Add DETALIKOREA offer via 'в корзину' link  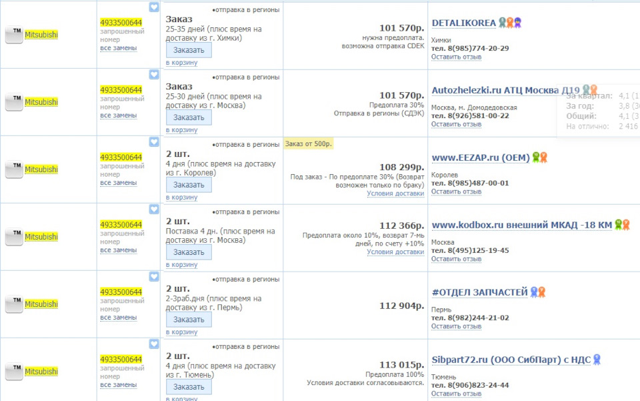181,63
